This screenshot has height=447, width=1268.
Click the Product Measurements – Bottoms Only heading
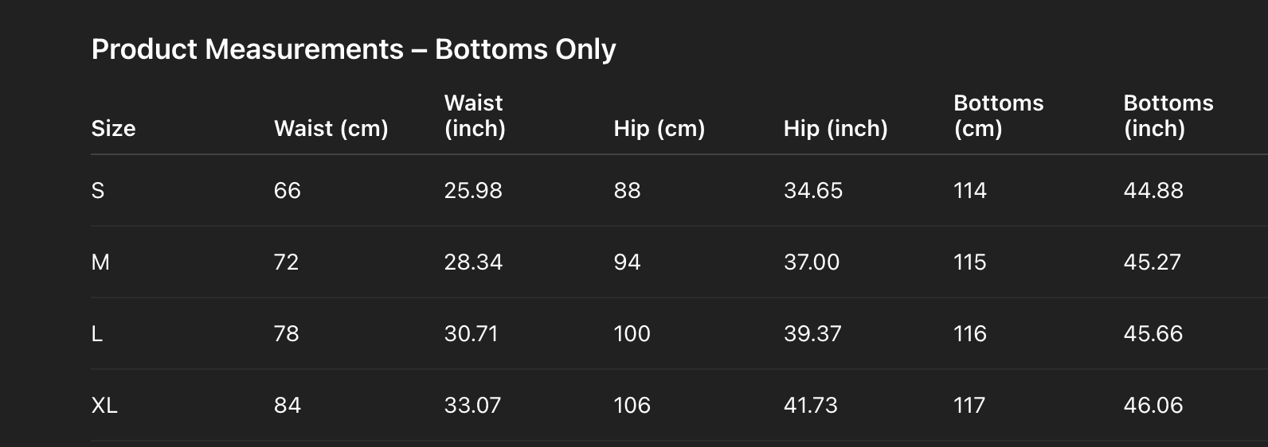pos(354,49)
